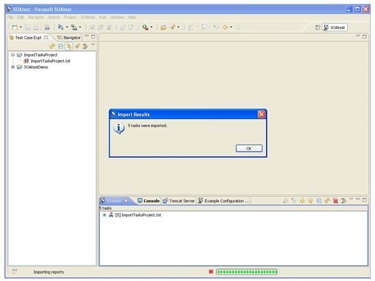Open the SOAtest menu

tap(87, 17)
